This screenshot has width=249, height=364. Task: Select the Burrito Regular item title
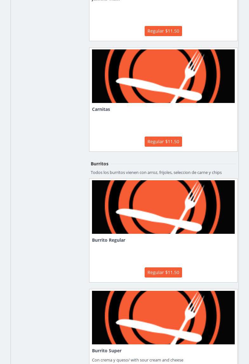click(x=108, y=240)
